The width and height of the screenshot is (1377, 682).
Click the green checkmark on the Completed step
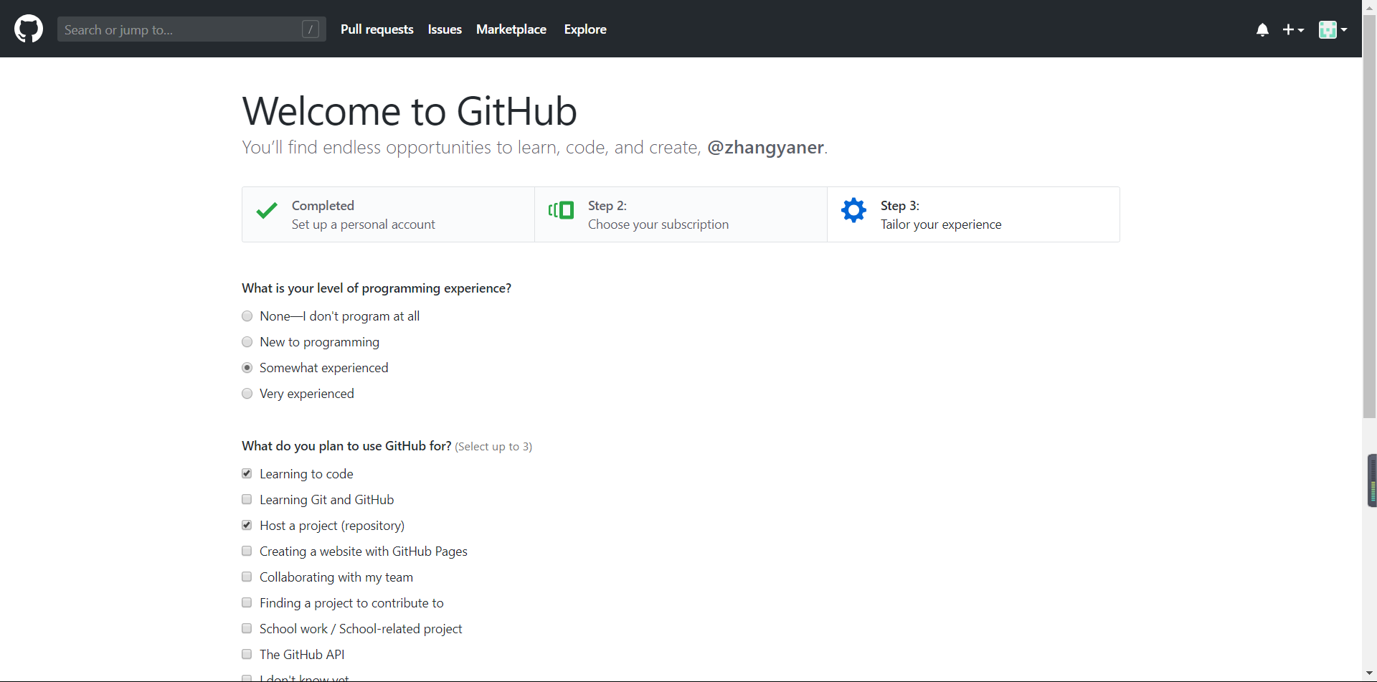[x=266, y=210]
